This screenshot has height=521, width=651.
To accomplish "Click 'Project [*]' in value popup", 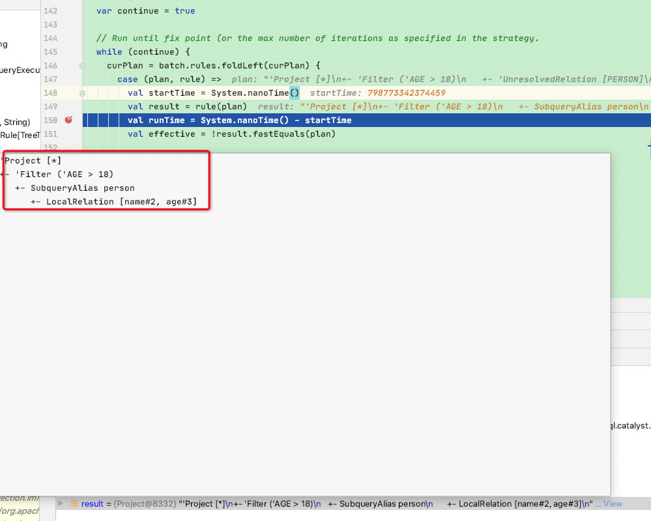I will tap(33, 160).
